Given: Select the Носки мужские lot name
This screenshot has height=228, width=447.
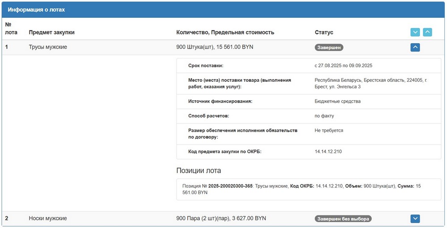Looking at the screenshot, I should coord(48,218).
